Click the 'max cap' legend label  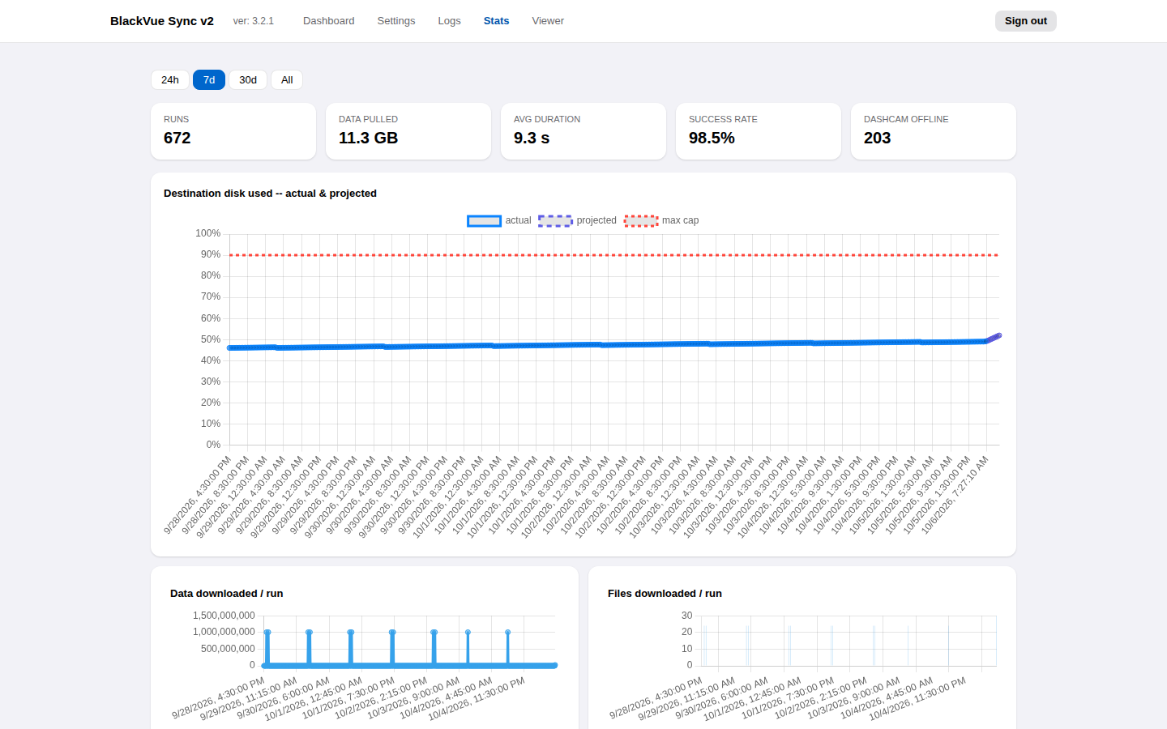tap(680, 220)
